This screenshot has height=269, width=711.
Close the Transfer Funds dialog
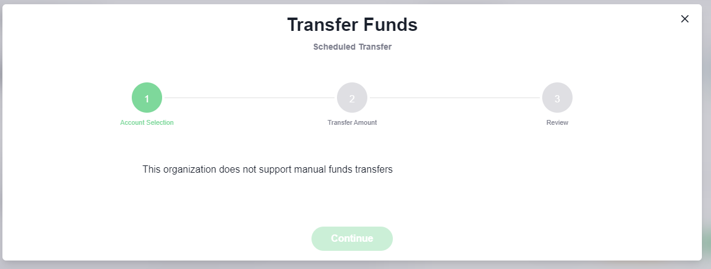pyautogui.click(x=685, y=19)
